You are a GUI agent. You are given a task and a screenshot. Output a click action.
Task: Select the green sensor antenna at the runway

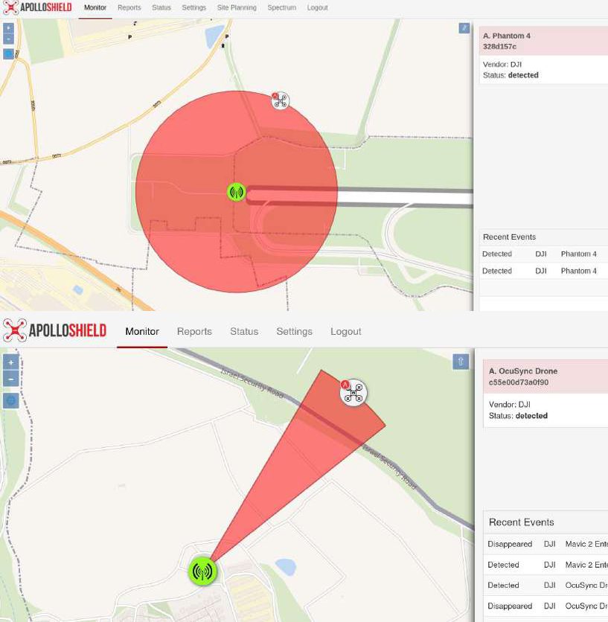[x=236, y=192]
